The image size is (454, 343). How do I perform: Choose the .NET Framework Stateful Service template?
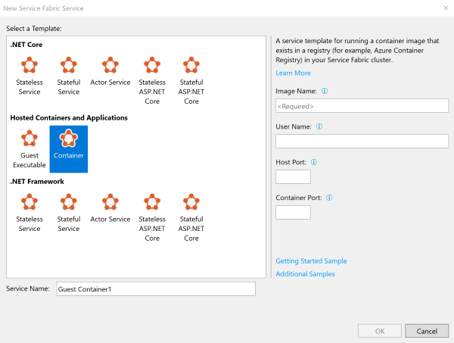point(69,213)
